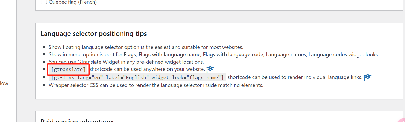Click the "Show floating language selector" tip line
This screenshot has width=405, height=122.
point(146,47)
